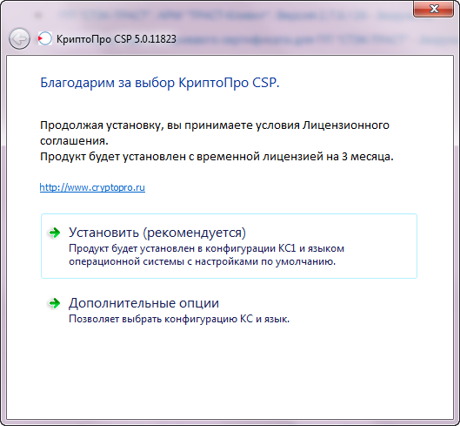This screenshot has height=426, width=460.
Task: Click window title КриптоПро CSP 5.0.11823
Action: pyautogui.click(x=117, y=39)
